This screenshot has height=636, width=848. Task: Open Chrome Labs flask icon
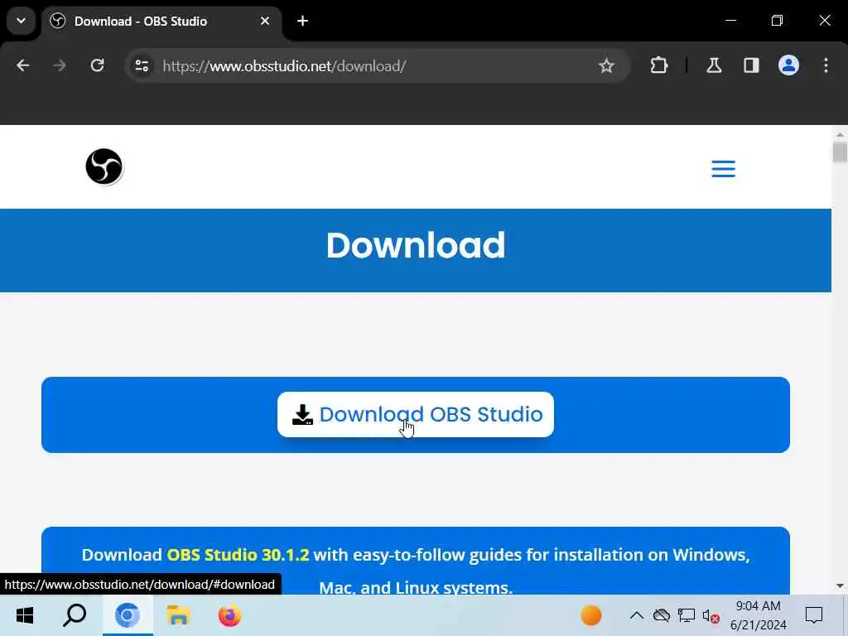[x=714, y=66]
